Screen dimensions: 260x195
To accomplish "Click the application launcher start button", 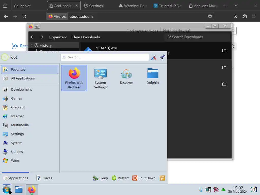I will tap(6, 189).
